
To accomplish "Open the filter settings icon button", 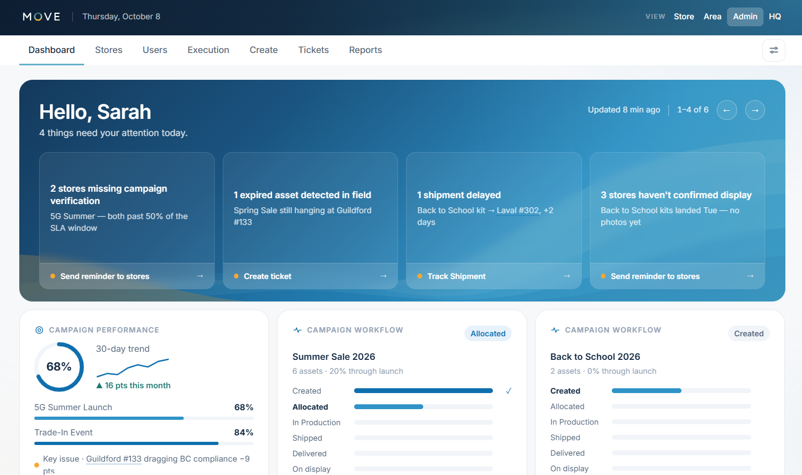I will pyautogui.click(x=774, y=50).
